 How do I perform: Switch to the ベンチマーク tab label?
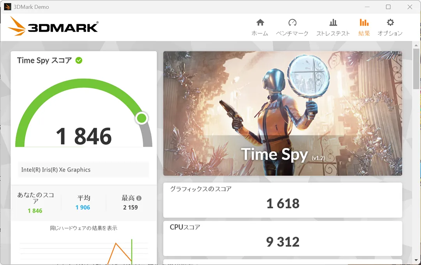pos(292,33)
